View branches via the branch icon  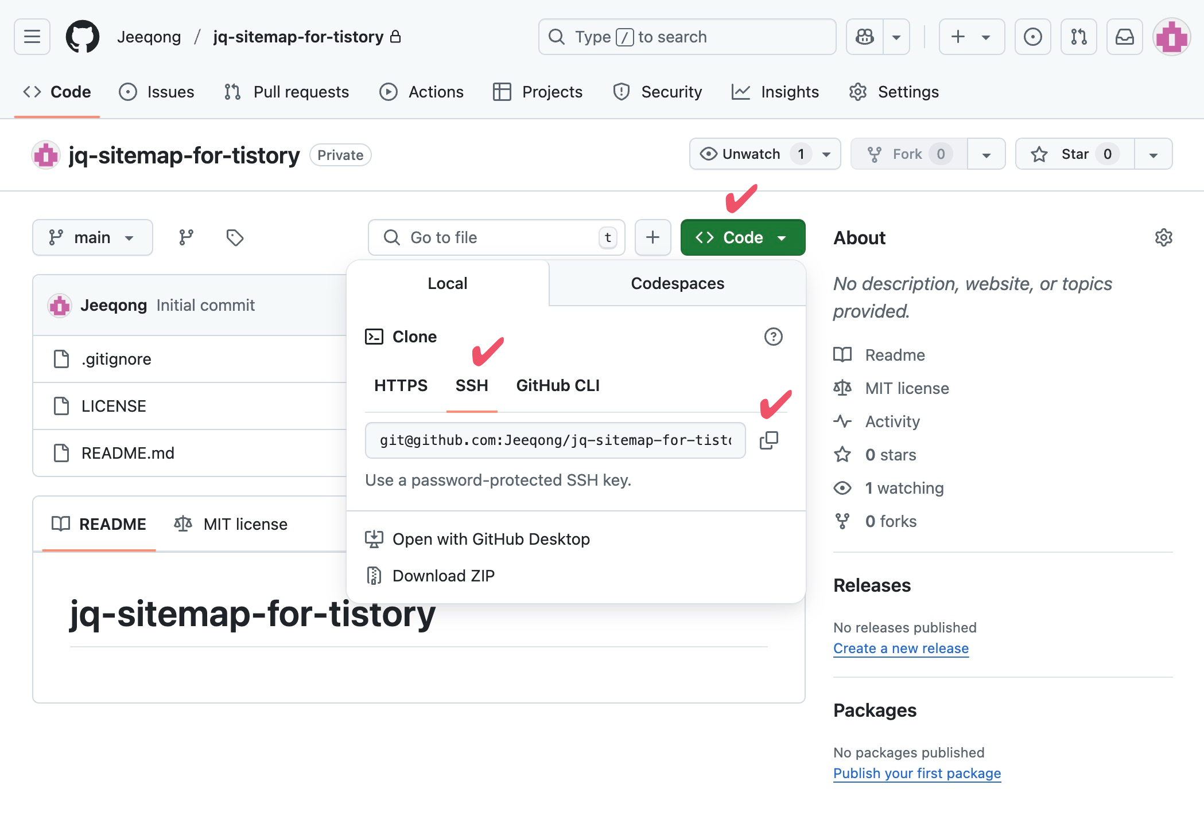(x=186, y=237)
